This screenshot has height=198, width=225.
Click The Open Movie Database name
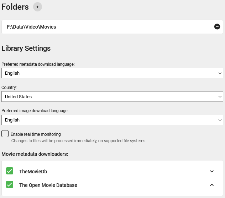[48, 185]
